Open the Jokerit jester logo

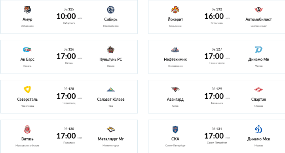tap(175, 9)
